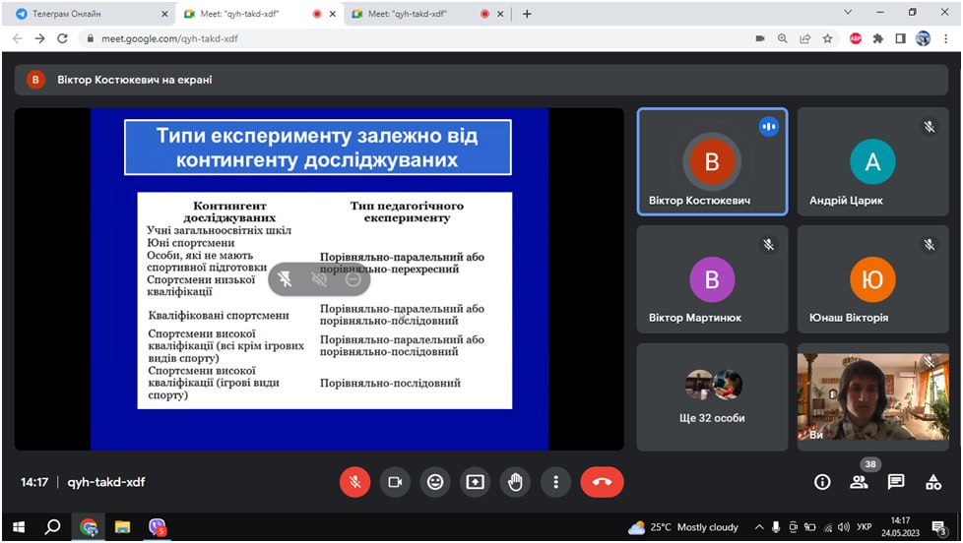Expand the tab search chevron
Screen dimensions: 963x543
coord(849,13)
